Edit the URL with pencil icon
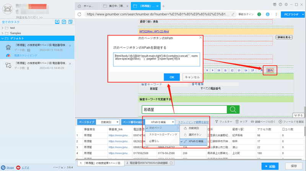Screen dimensions: 306x171 [x=233, y=14]
